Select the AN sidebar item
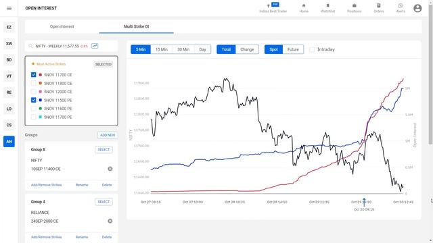This screenshot has width=433, height=243. pos(9,141)
